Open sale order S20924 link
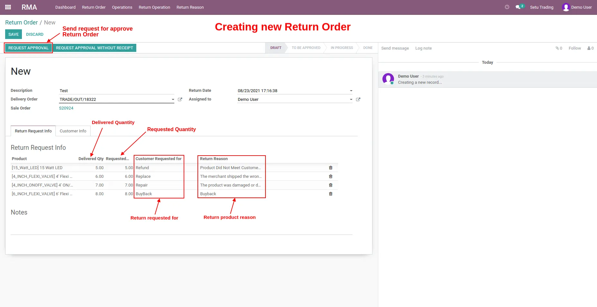The height and width of the screenshot is (307, 597). pos(66,108)
